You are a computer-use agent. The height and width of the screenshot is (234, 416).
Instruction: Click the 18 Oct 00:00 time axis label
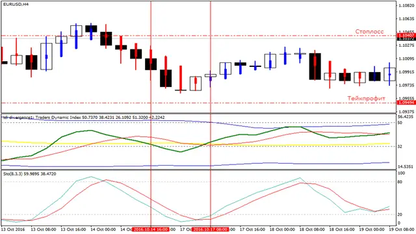(282, 229)
